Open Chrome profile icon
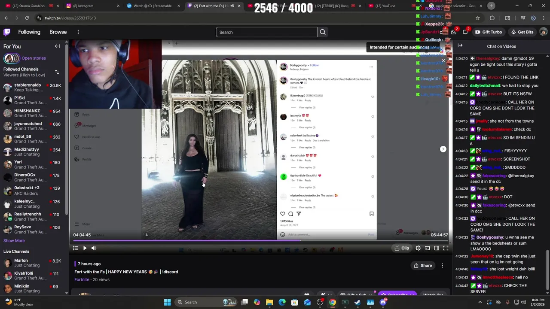The image size is (550, 309). pyautogui.click(x=533, y=18)
